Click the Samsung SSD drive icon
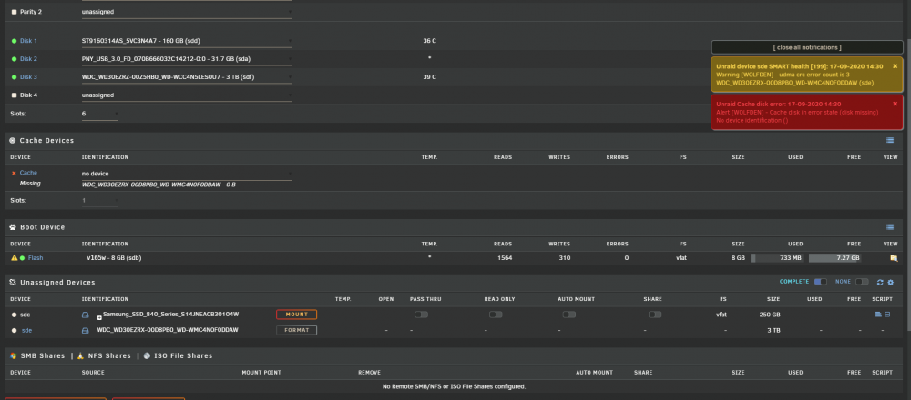The height and width of the screenshot is (400, 911). (x=85, y=315)
